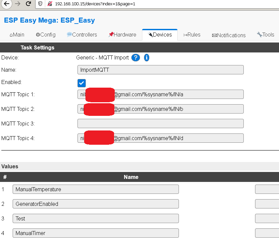
Task: Click the Task Settings header text
Action: tap(37, 47)
